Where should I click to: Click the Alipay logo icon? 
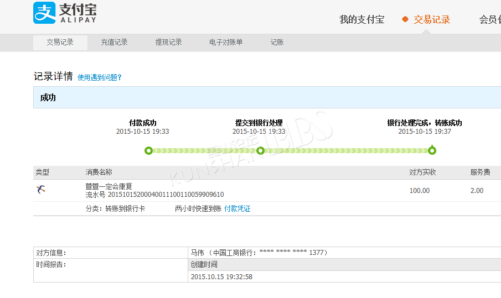coord(44,13)
